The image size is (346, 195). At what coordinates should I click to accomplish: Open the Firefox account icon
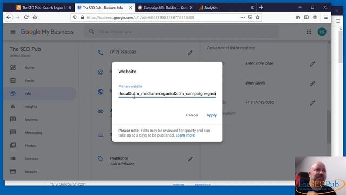pyautogui.click(x=315, y=17)
